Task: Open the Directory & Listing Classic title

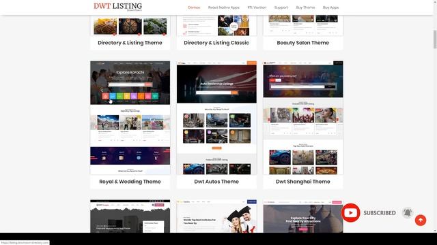Action: point(216,43)
